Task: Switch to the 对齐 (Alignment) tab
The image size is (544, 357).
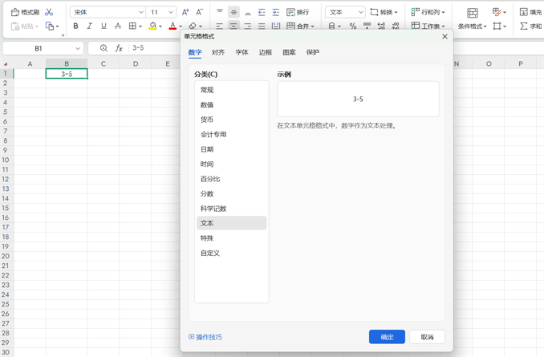Action: click(218, 52)
